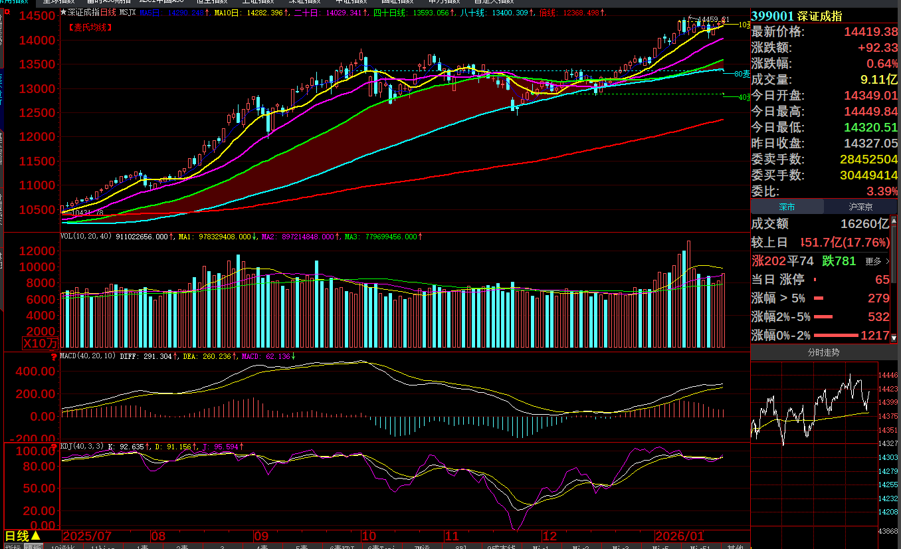901x549 pixels.
Task: Switch market stats to 深市
Action: [x=787, y=207]
